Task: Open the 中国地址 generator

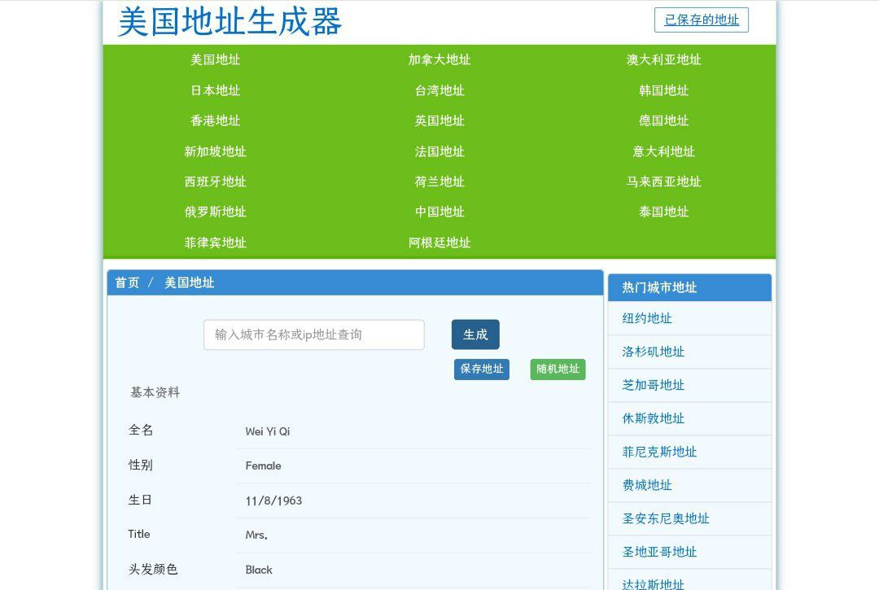Action: pyautogui.click(x=439, y=212)
